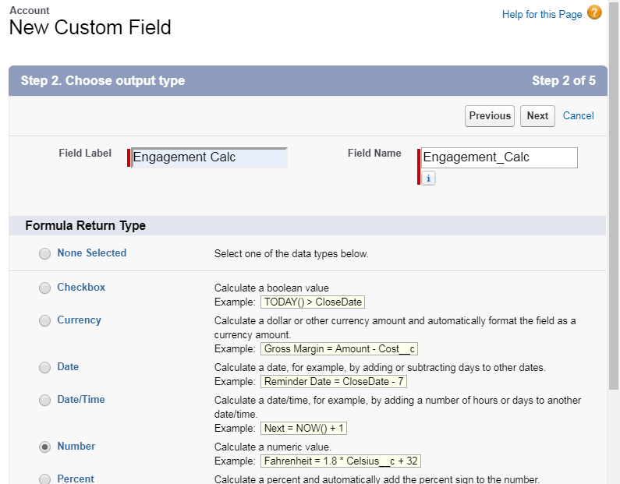Image resolution: width=620 pixels, height=484 pixels.
Task: Choose the Percent return type
Action: coord(44,479)
